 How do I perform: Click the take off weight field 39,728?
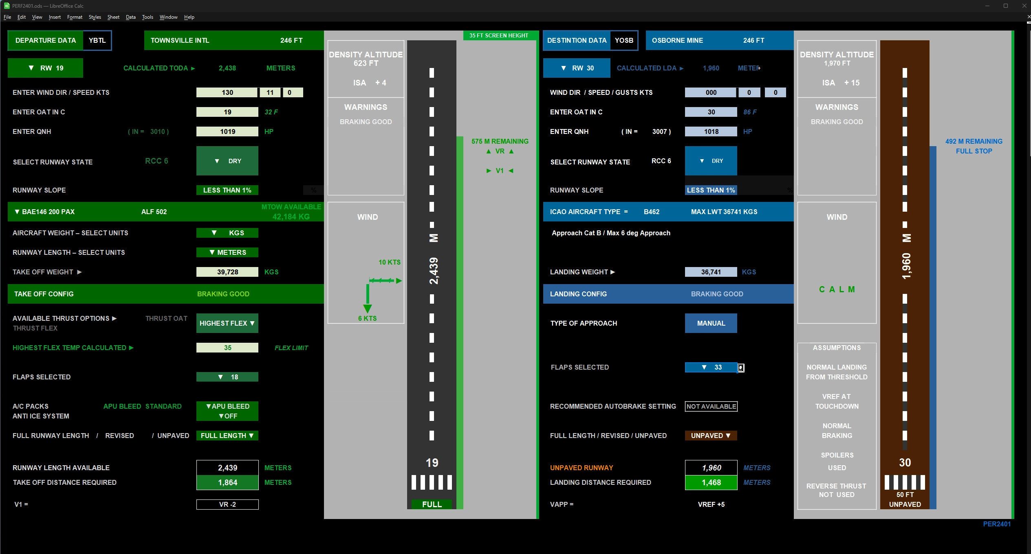tap(227, 272)
